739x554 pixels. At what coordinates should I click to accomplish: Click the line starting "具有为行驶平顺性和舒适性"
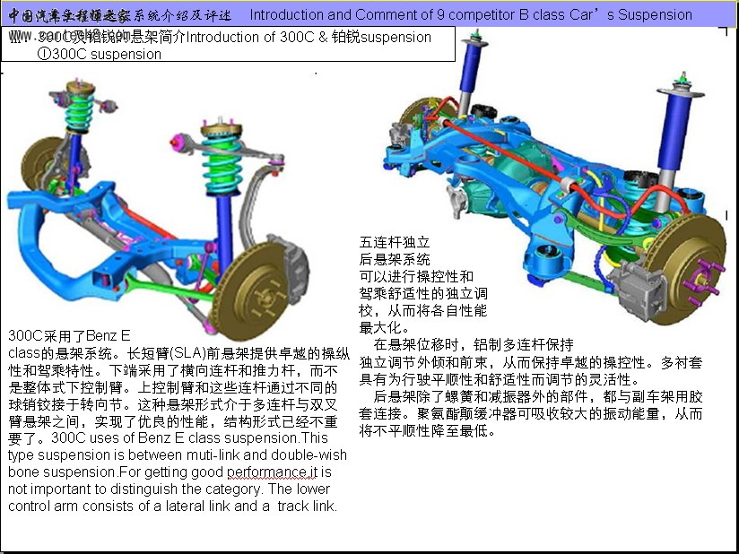(500, 379)
